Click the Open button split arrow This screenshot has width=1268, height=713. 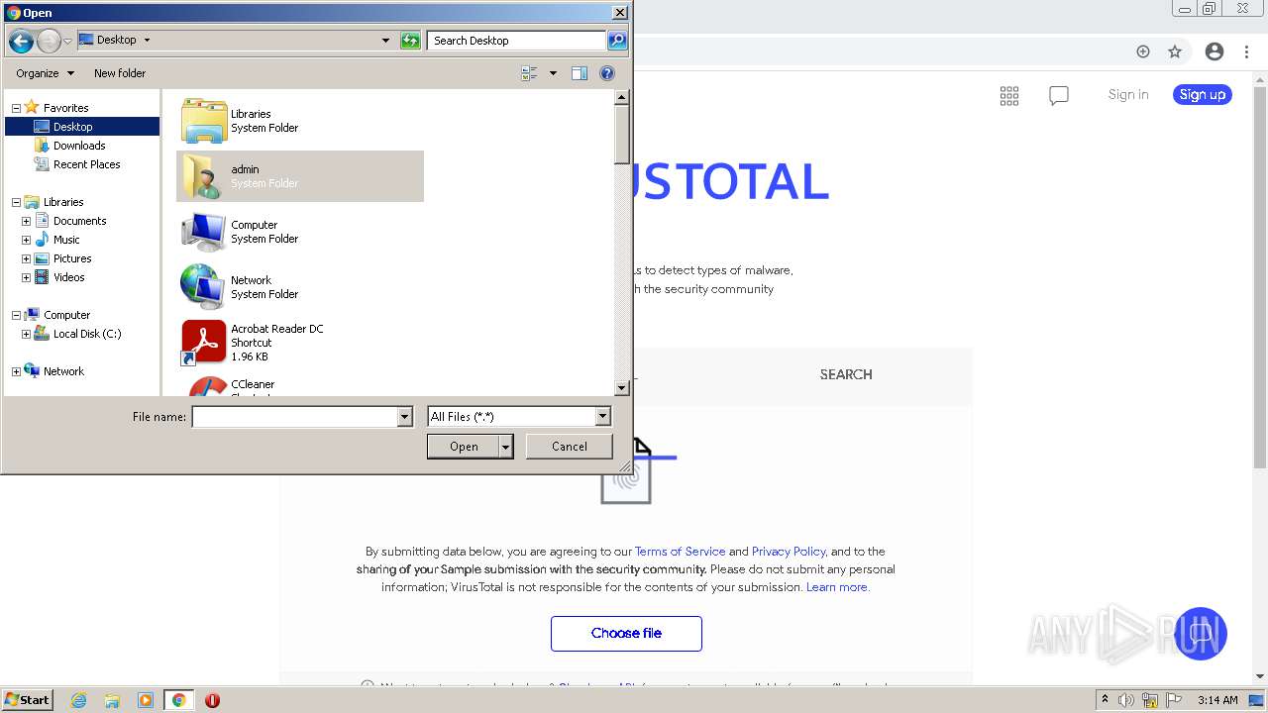506,447
